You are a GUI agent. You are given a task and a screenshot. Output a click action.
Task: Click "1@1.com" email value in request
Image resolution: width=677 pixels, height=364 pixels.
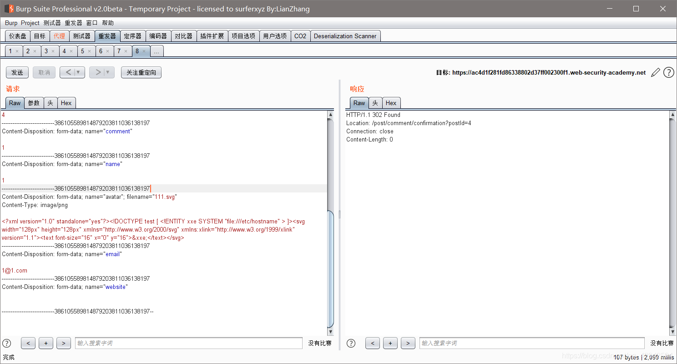coord(15,271)
